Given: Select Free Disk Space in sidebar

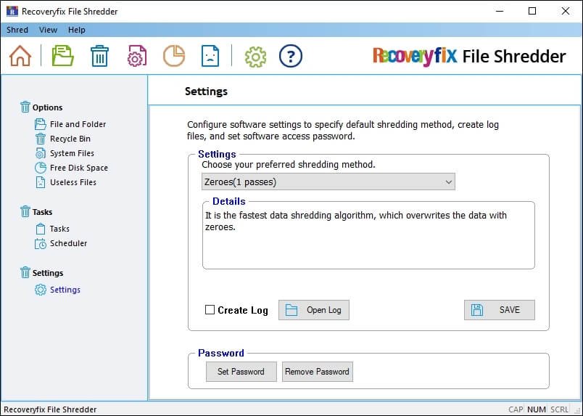Looking at the screenshot, I should [x=78, y=168].
